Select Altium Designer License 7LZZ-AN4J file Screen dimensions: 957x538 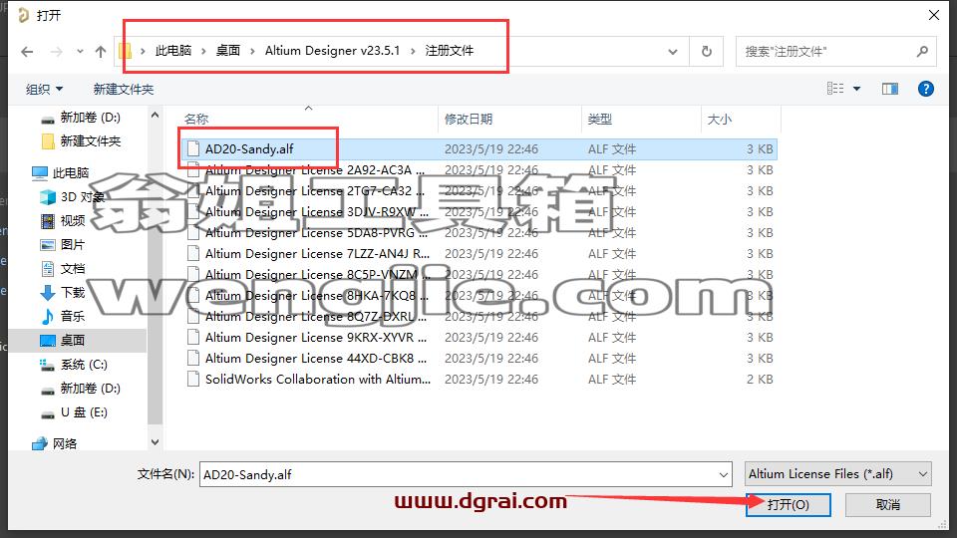[x=479, y=254]
